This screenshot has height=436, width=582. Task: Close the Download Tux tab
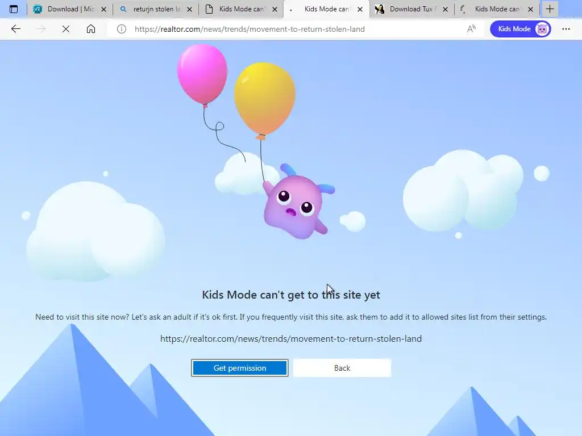[x=446, y=10]
